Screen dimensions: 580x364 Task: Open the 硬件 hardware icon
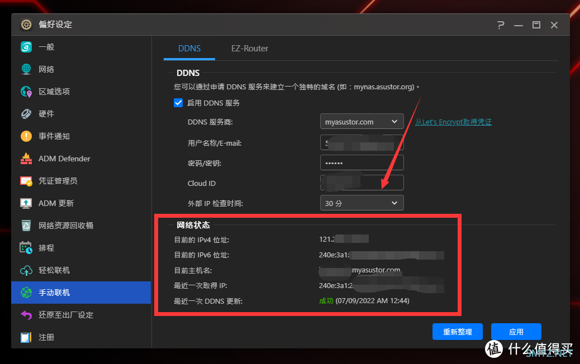(x=26, y=114)
